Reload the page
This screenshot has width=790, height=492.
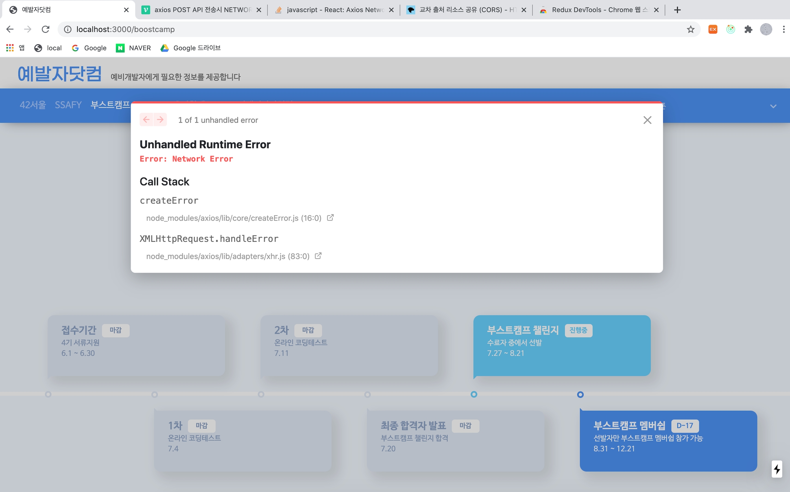coord(46,29)
